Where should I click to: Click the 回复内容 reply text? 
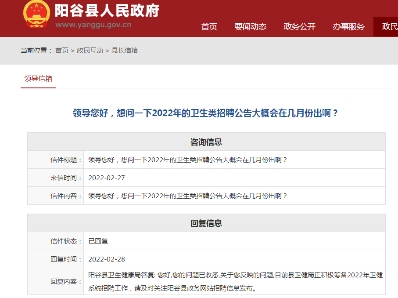click(x=235, y=282)
